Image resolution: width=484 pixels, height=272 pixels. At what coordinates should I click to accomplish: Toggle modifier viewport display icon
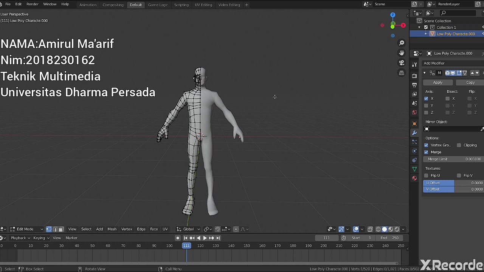click(x=453, y=73)
